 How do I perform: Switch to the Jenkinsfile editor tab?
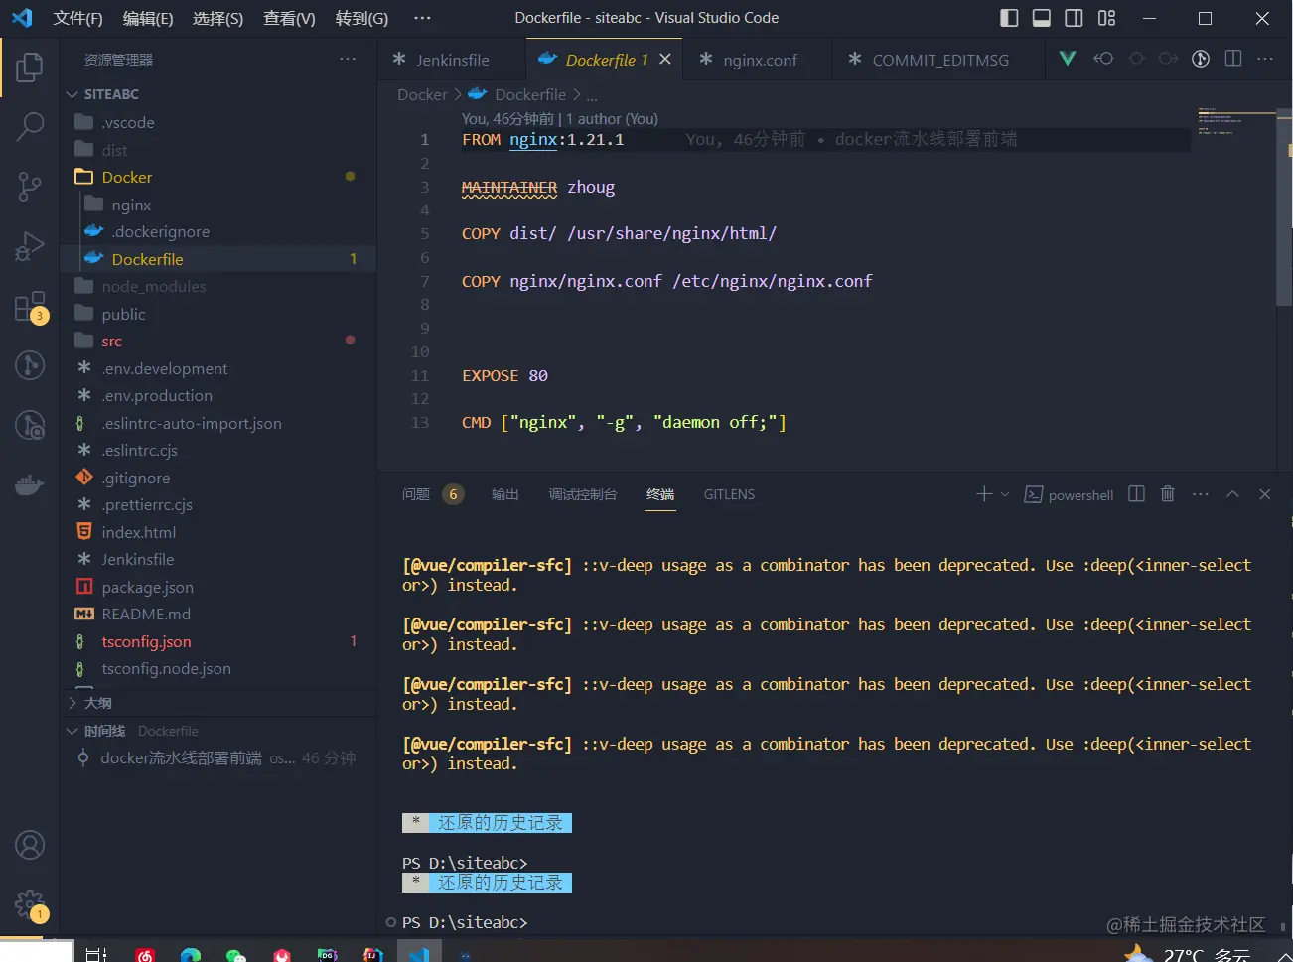(x=452, y=60)
